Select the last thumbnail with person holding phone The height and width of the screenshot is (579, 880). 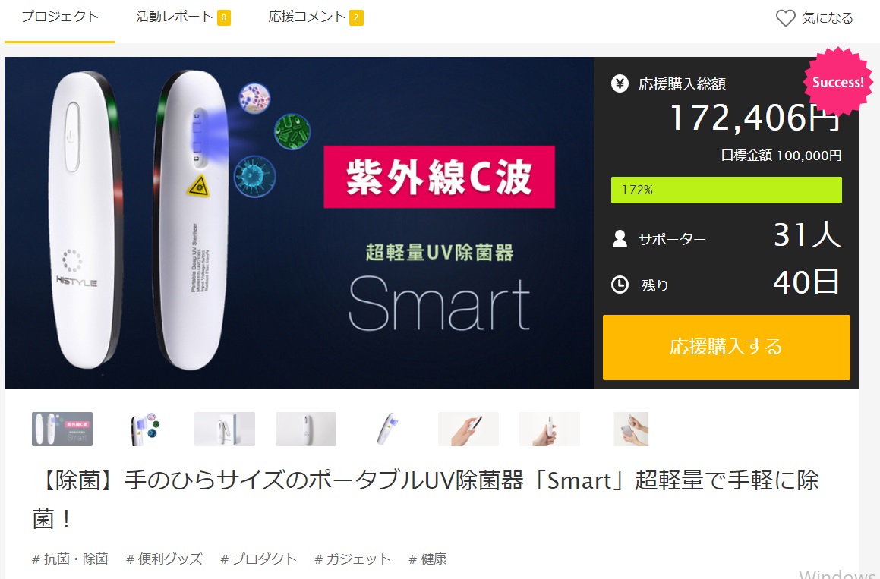coord(631,430)
